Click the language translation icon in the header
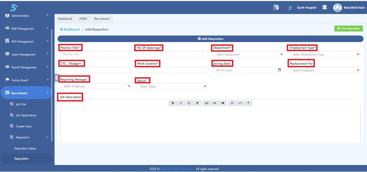Image resolution: width=367 pixels, height=172 pixels. [275, 8]
